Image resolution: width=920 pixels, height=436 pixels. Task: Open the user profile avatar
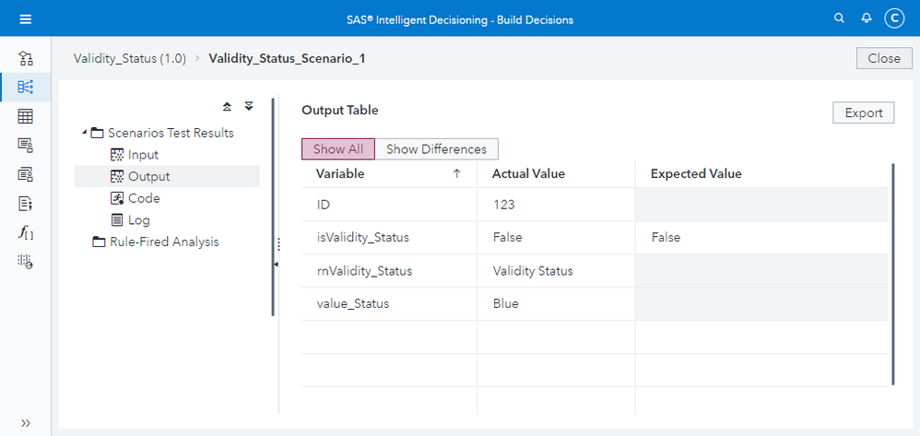[893, 18]
